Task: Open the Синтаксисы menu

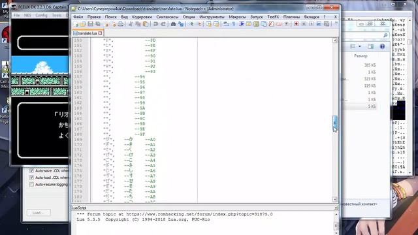Action: pyautogui.click(x=167, y=17)
